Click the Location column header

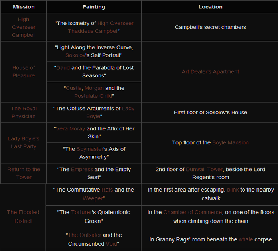pyautogui.click(x=210, y=7)
